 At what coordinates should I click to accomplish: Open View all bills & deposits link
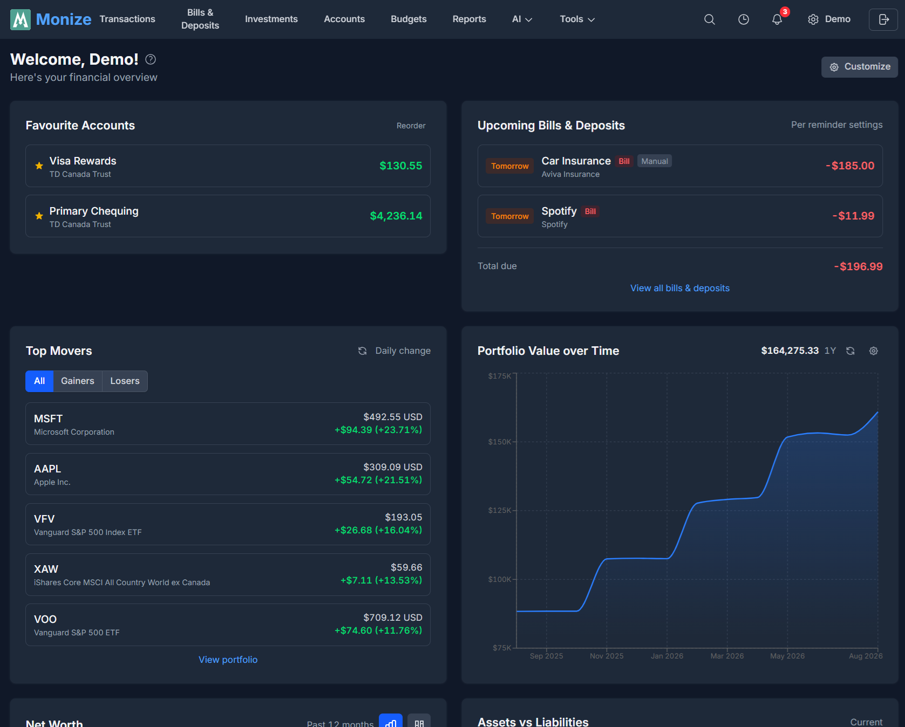pyautogui.click(x=680, y=289)
